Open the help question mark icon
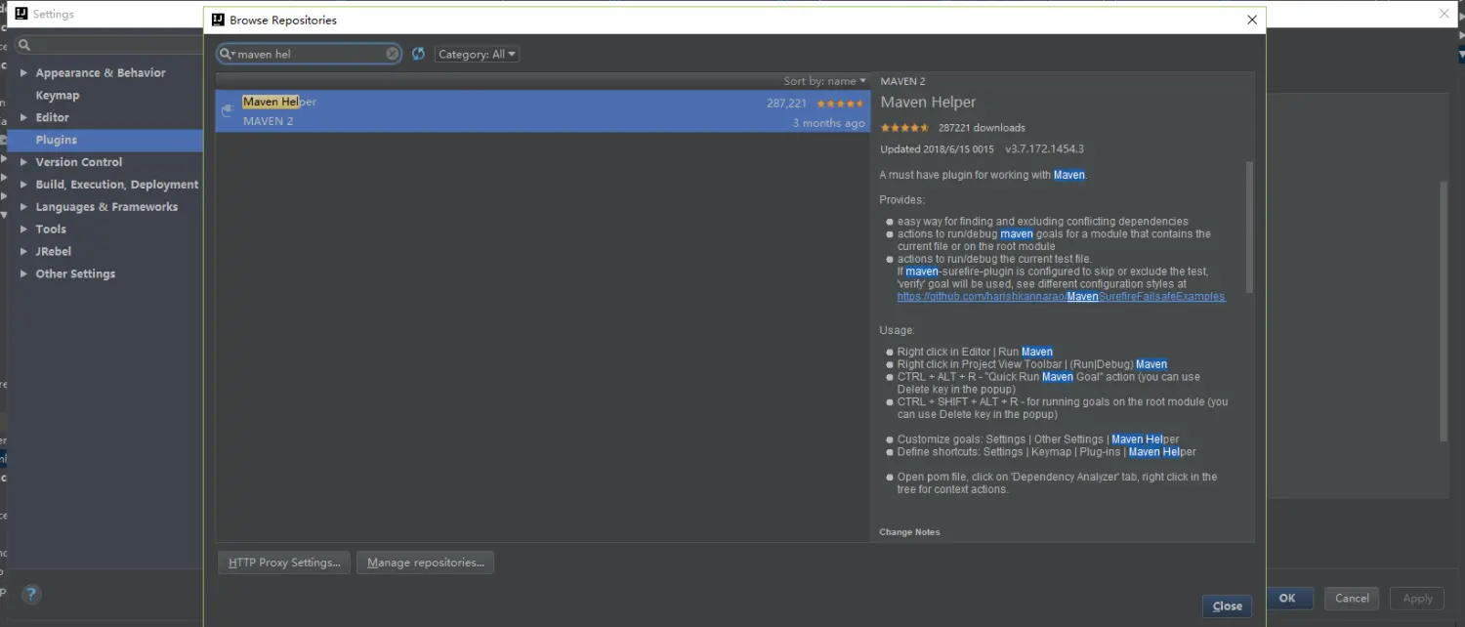1465x627 pixels. tap(31, 594)
